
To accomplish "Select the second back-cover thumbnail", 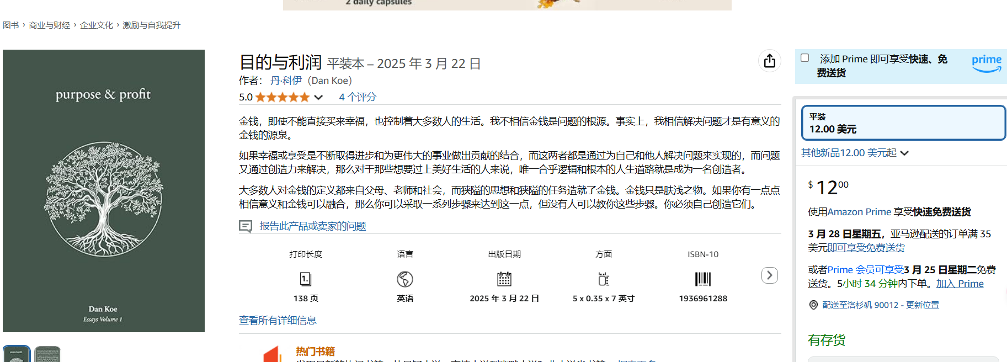I will (47, 354).
